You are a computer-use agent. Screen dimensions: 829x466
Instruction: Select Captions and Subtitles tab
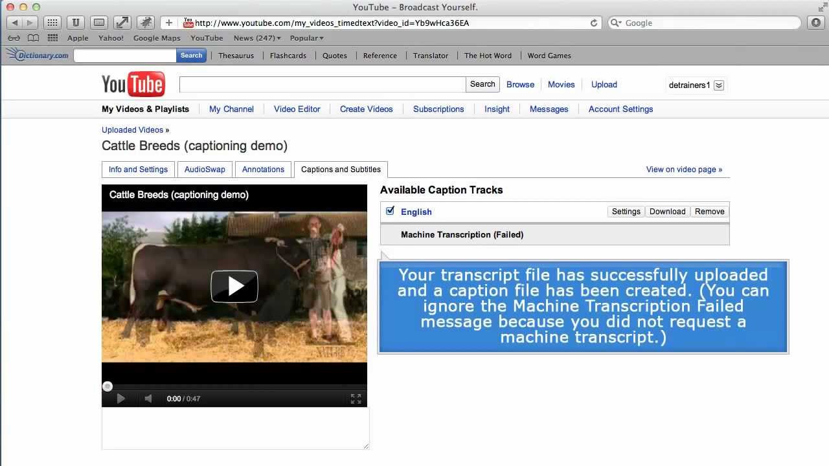tap(341, 170)
